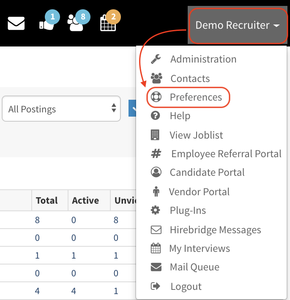Click the building icon beside View Joblist
The width and height of the screenshot is (290, 300).
tap(156, 135)
